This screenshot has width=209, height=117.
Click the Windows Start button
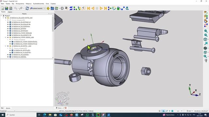pyautogui.click(x=2, y=115)
